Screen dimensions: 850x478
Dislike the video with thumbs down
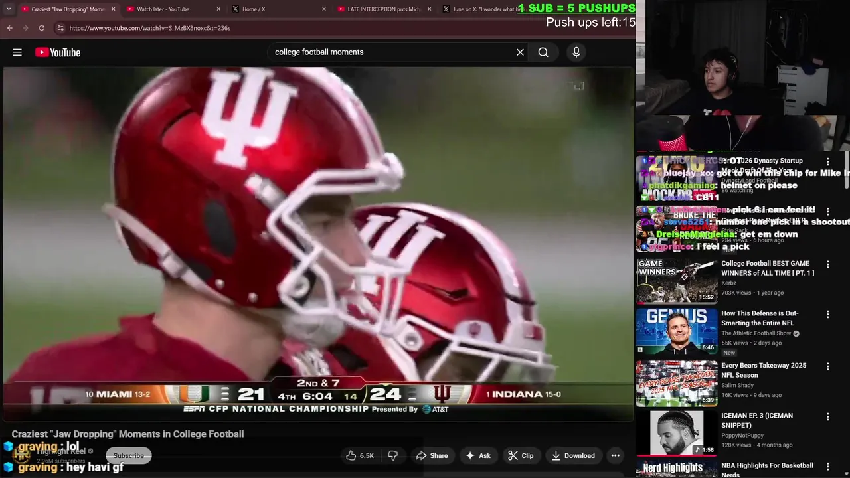pos(393,455)
